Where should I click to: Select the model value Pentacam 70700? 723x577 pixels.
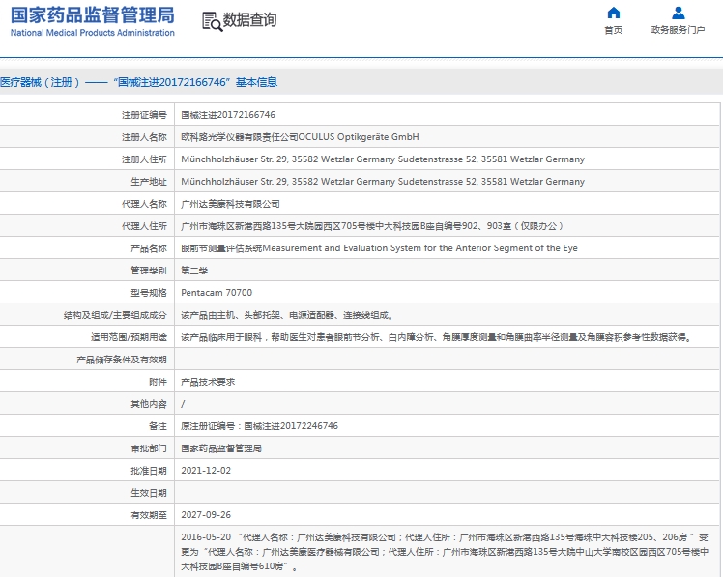tap(217, 293)
